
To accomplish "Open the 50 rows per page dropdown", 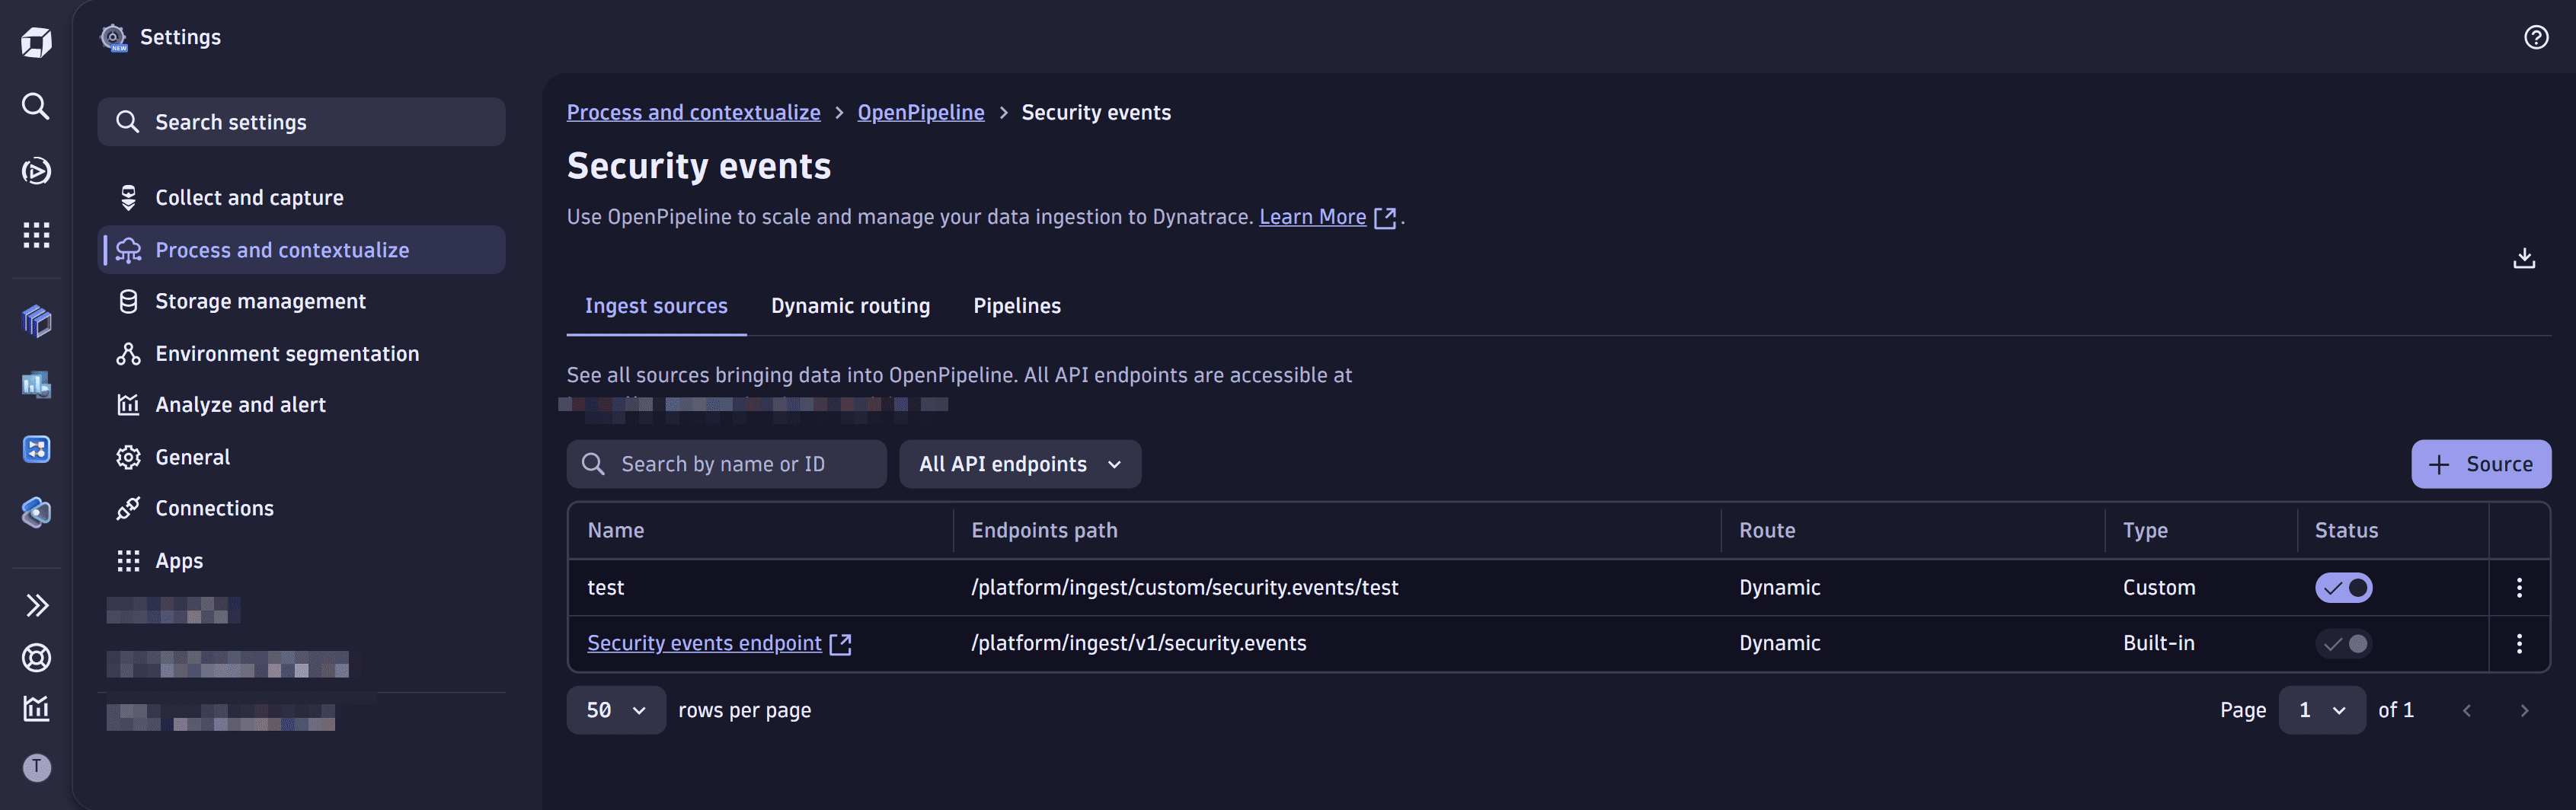I will (616, 710).
